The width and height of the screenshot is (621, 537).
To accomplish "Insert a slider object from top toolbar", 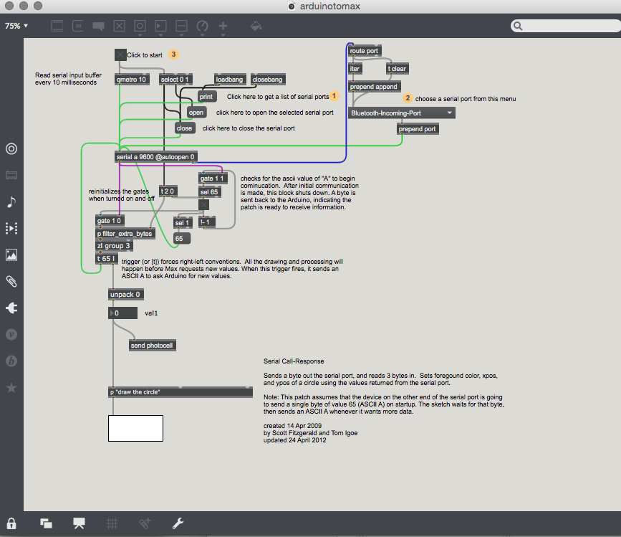I will [181, 26].
